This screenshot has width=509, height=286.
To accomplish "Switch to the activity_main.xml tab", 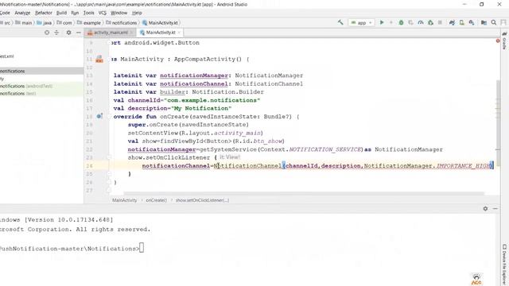I will (108, 33).
